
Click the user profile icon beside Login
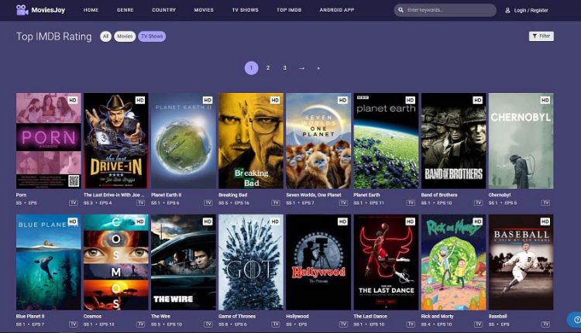(x=507, y=10)
